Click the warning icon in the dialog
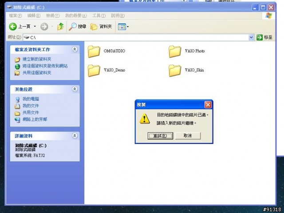The width and height of the screenshot is (284, 213). [145, 118]
